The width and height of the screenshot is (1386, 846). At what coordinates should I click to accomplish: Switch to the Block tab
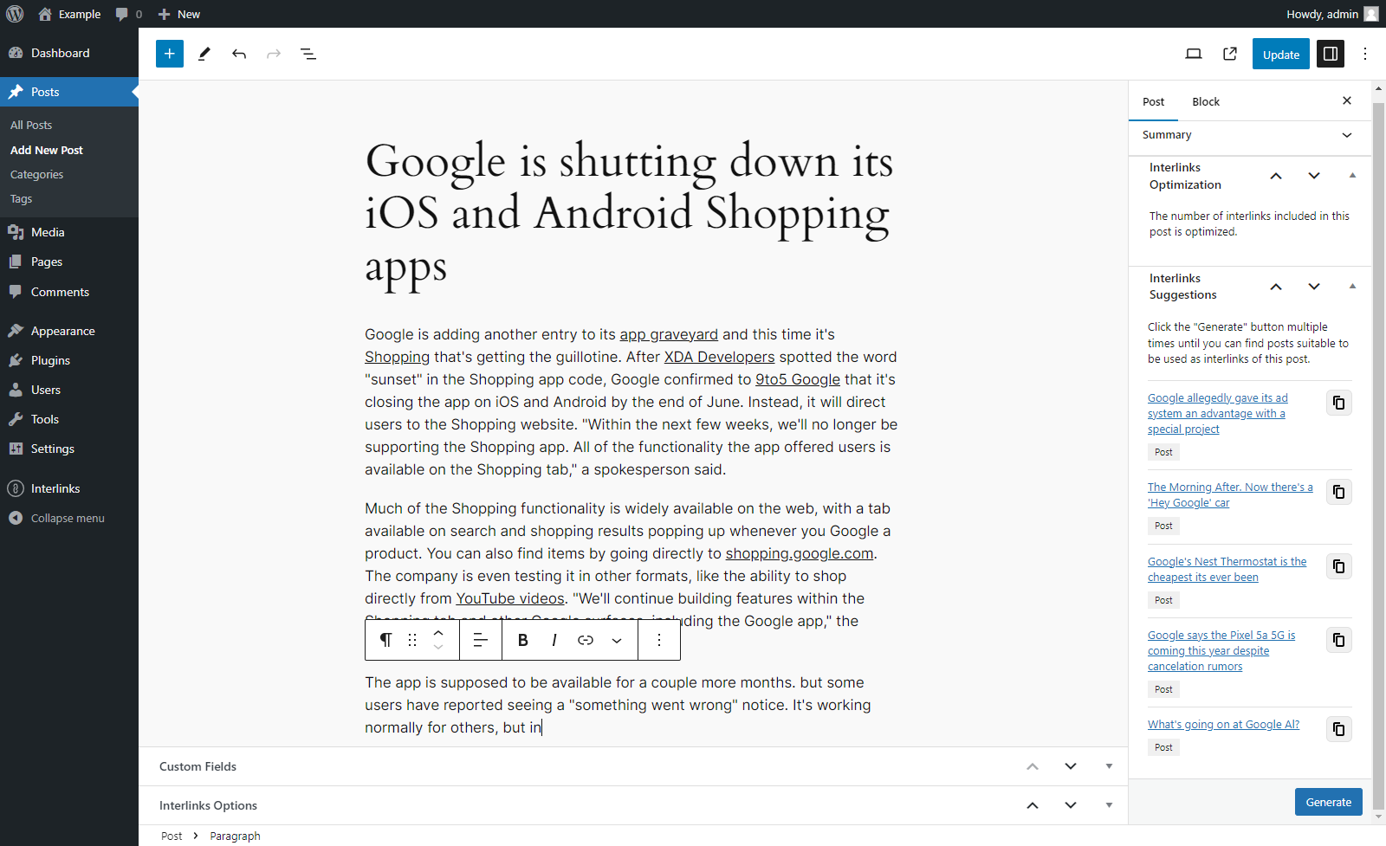click(x=1205, y=101)
